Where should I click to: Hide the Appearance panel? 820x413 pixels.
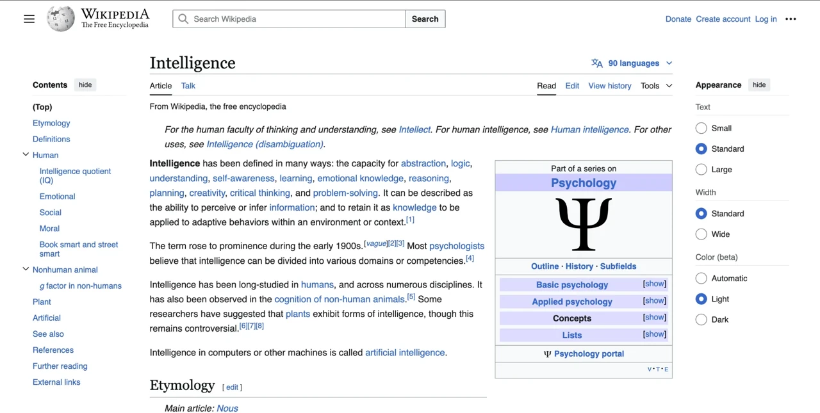tap(759, 85)
